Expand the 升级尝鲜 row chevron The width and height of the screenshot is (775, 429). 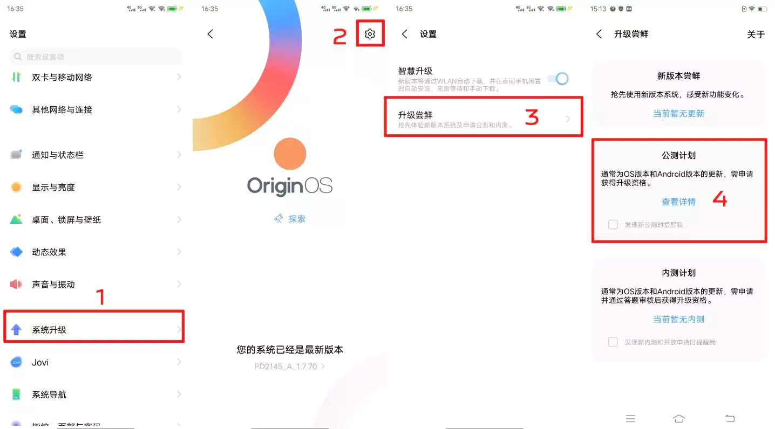[568, 119]
